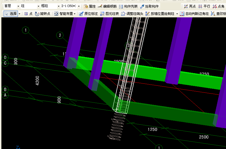This screenshot has height=149, width=226.
Task: Expand the 智能布置 dropdown arrow
Action: tap(75, 14)
